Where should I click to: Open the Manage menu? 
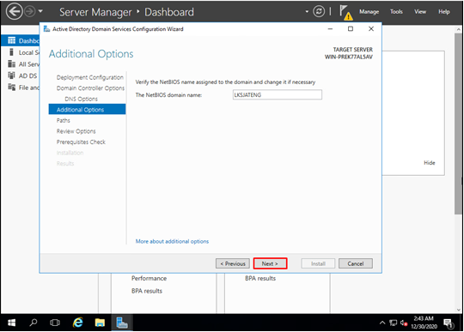(369, 11)
